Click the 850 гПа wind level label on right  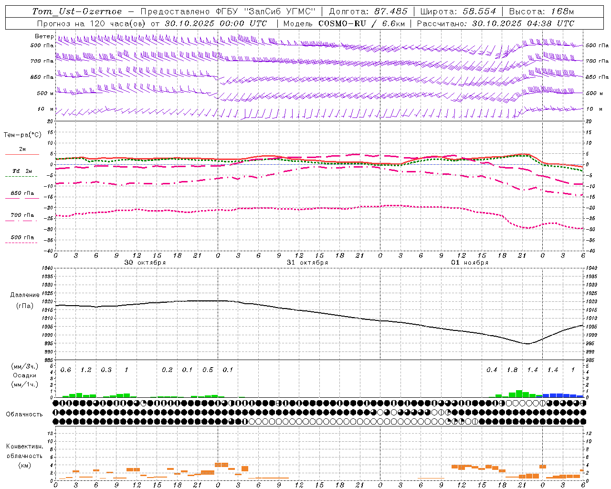click(x=597, y=77)
